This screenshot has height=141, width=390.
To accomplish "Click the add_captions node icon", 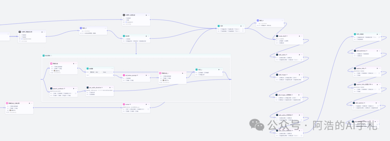I will click(x=354, y=103).
